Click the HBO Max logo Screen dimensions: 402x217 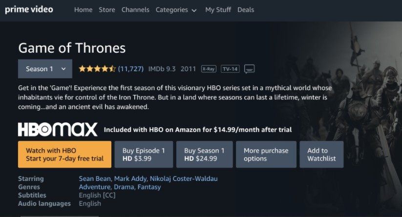58,129
